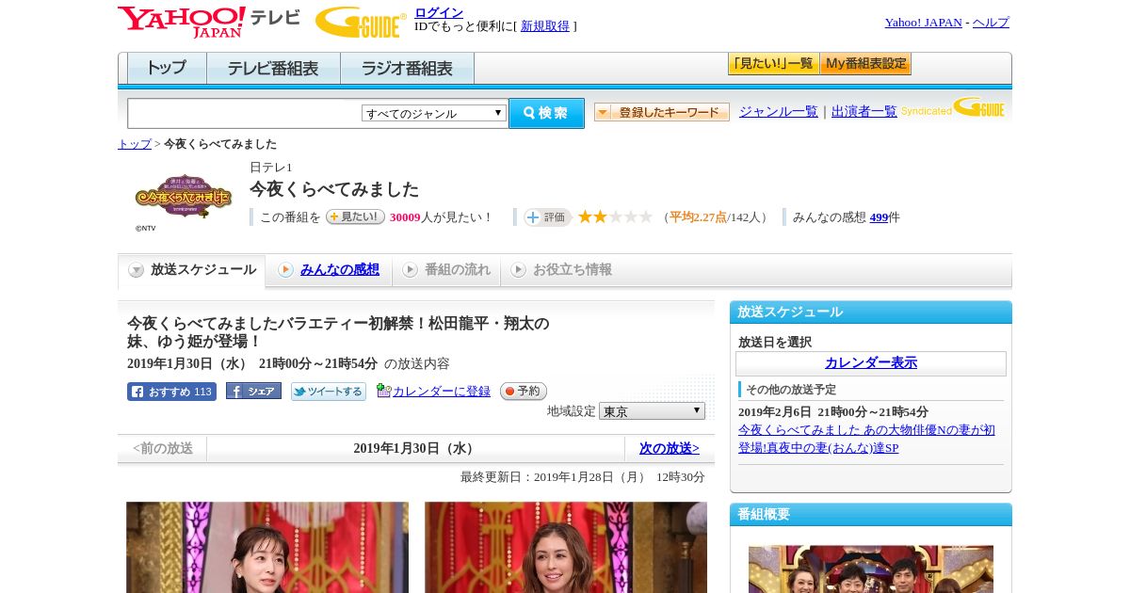Click the 評価 plus button
The width and height of the screenshot is (1130, 593).
(x=548, y=217)
